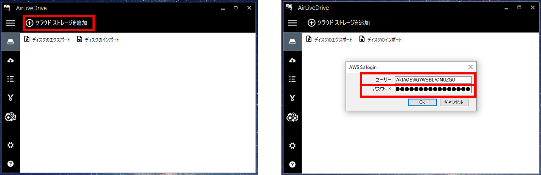Open multi-gear sidebar icon in right window
This screenshot has width=541, height=175.
click(x=293, y=117)
